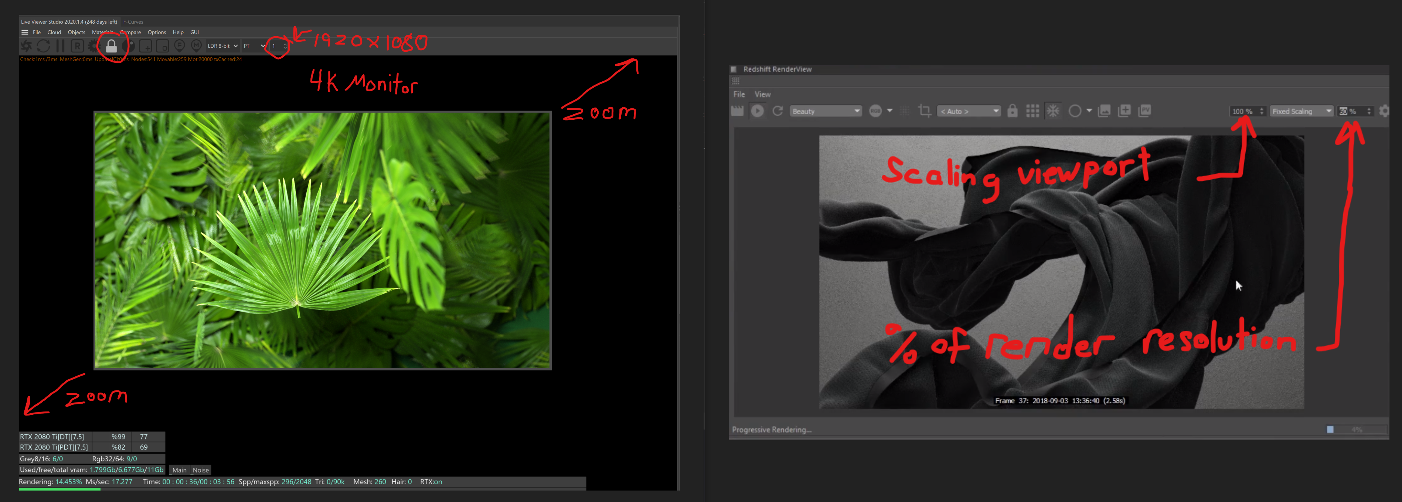This screenshot has width=1402, height=502.
Task: Open the LDR 8-bit dropdown
Action: [222, 46]
